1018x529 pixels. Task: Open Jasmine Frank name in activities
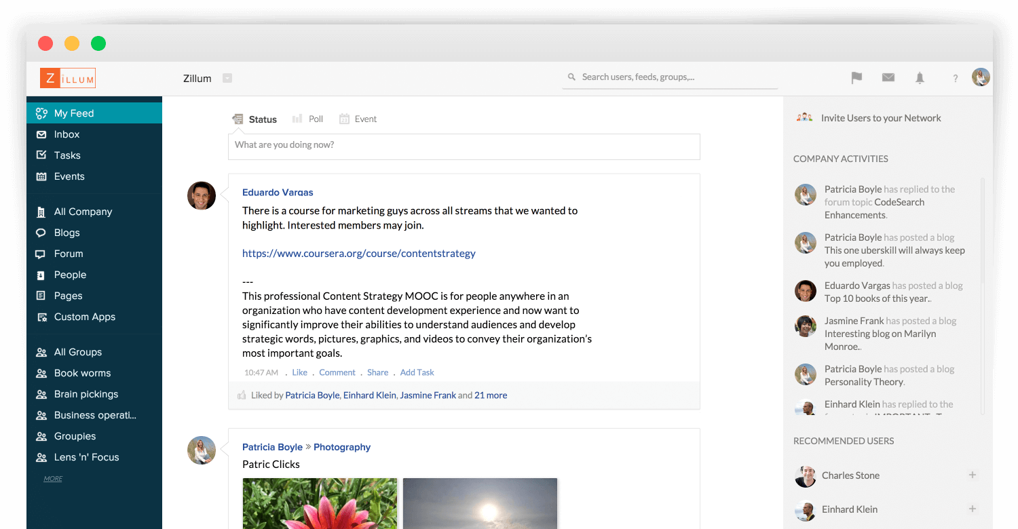click(854, 321)
